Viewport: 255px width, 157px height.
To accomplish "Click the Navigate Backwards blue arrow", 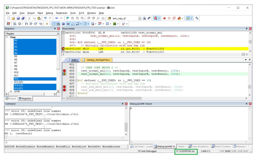I will point(56,18).
